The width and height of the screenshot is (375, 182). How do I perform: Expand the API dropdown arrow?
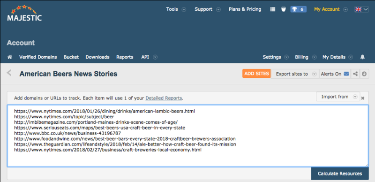pos(155,57)
